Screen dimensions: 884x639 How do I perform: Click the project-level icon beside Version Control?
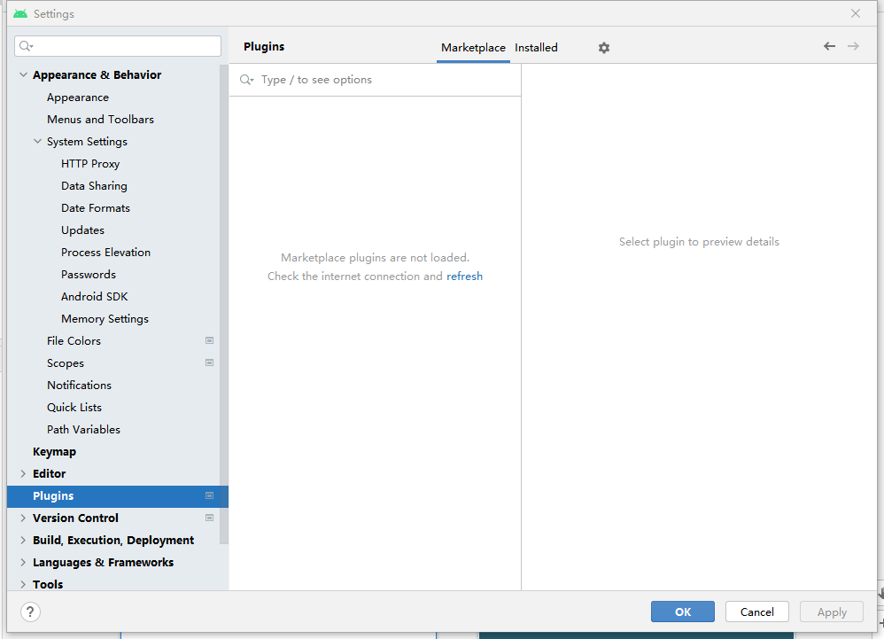coord(210,518)
